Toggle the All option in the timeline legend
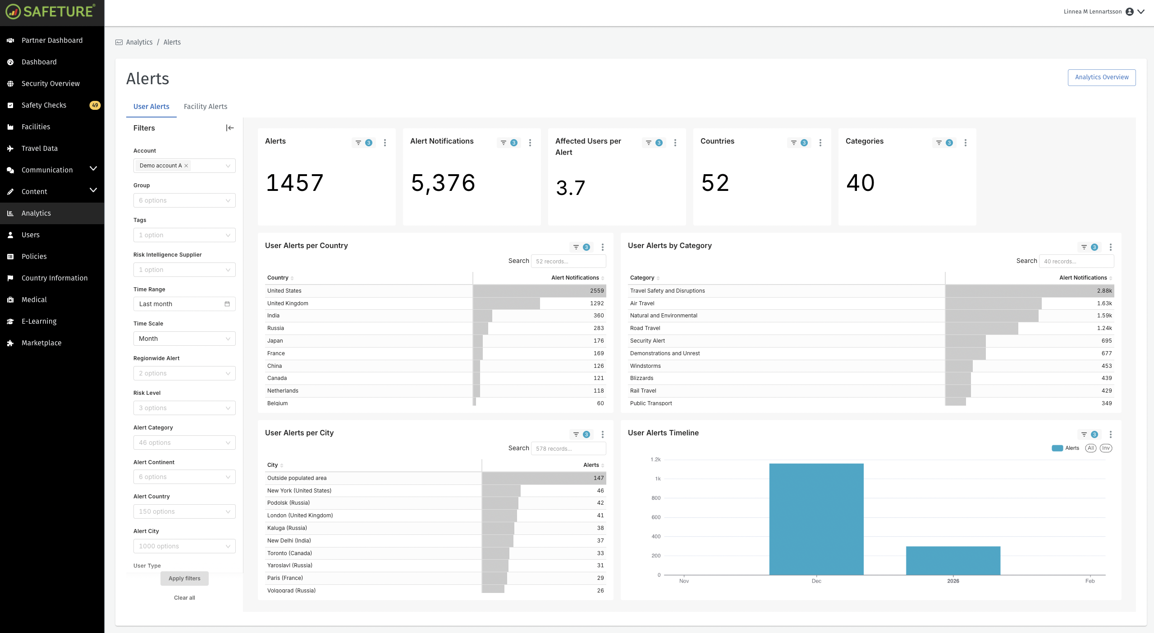Image resolution: width=1154 pixels, height=633 pixels. tap(1090, 448)
